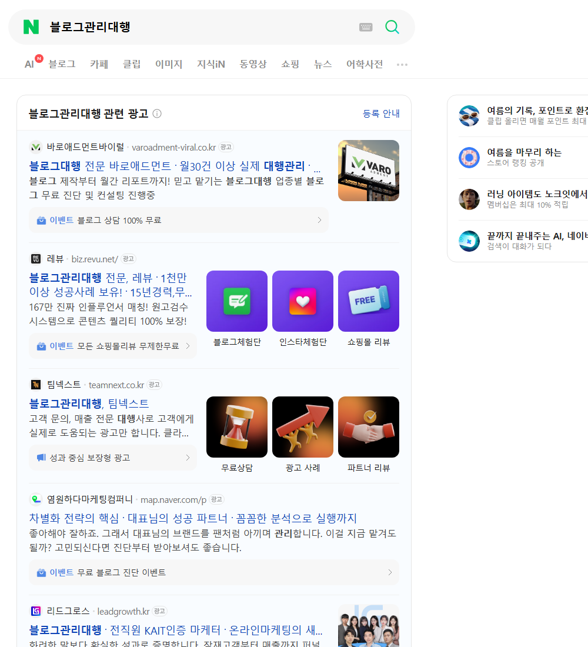
Task: Open the 모든 쇼핑몰리뷰 무제한무료 event
Action: pyautogui.click(x=113, y=346)
